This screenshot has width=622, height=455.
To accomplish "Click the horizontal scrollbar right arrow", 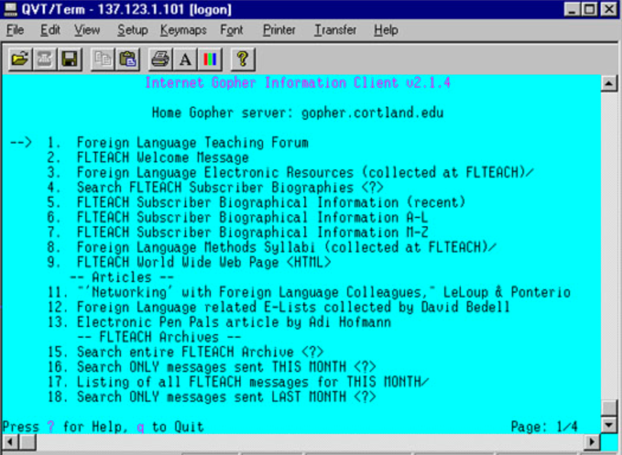I will tap(592, 441).
